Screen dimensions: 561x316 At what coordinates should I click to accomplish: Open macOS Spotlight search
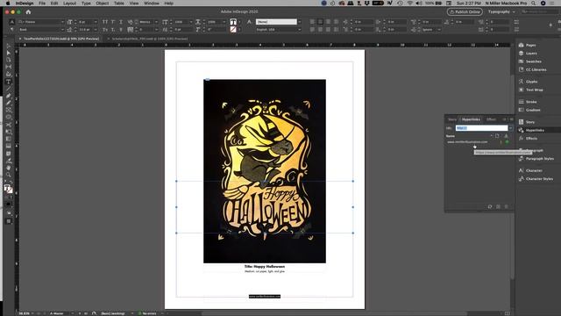pyautogui.click(x=534, y=4)
